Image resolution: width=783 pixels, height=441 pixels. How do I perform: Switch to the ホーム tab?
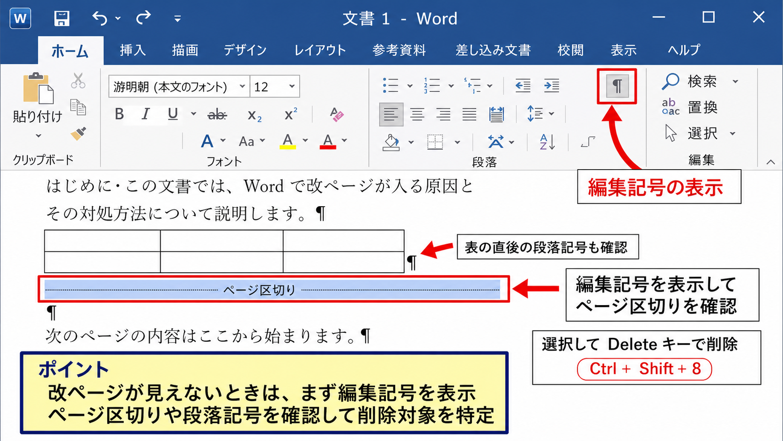tap(70, 50)
